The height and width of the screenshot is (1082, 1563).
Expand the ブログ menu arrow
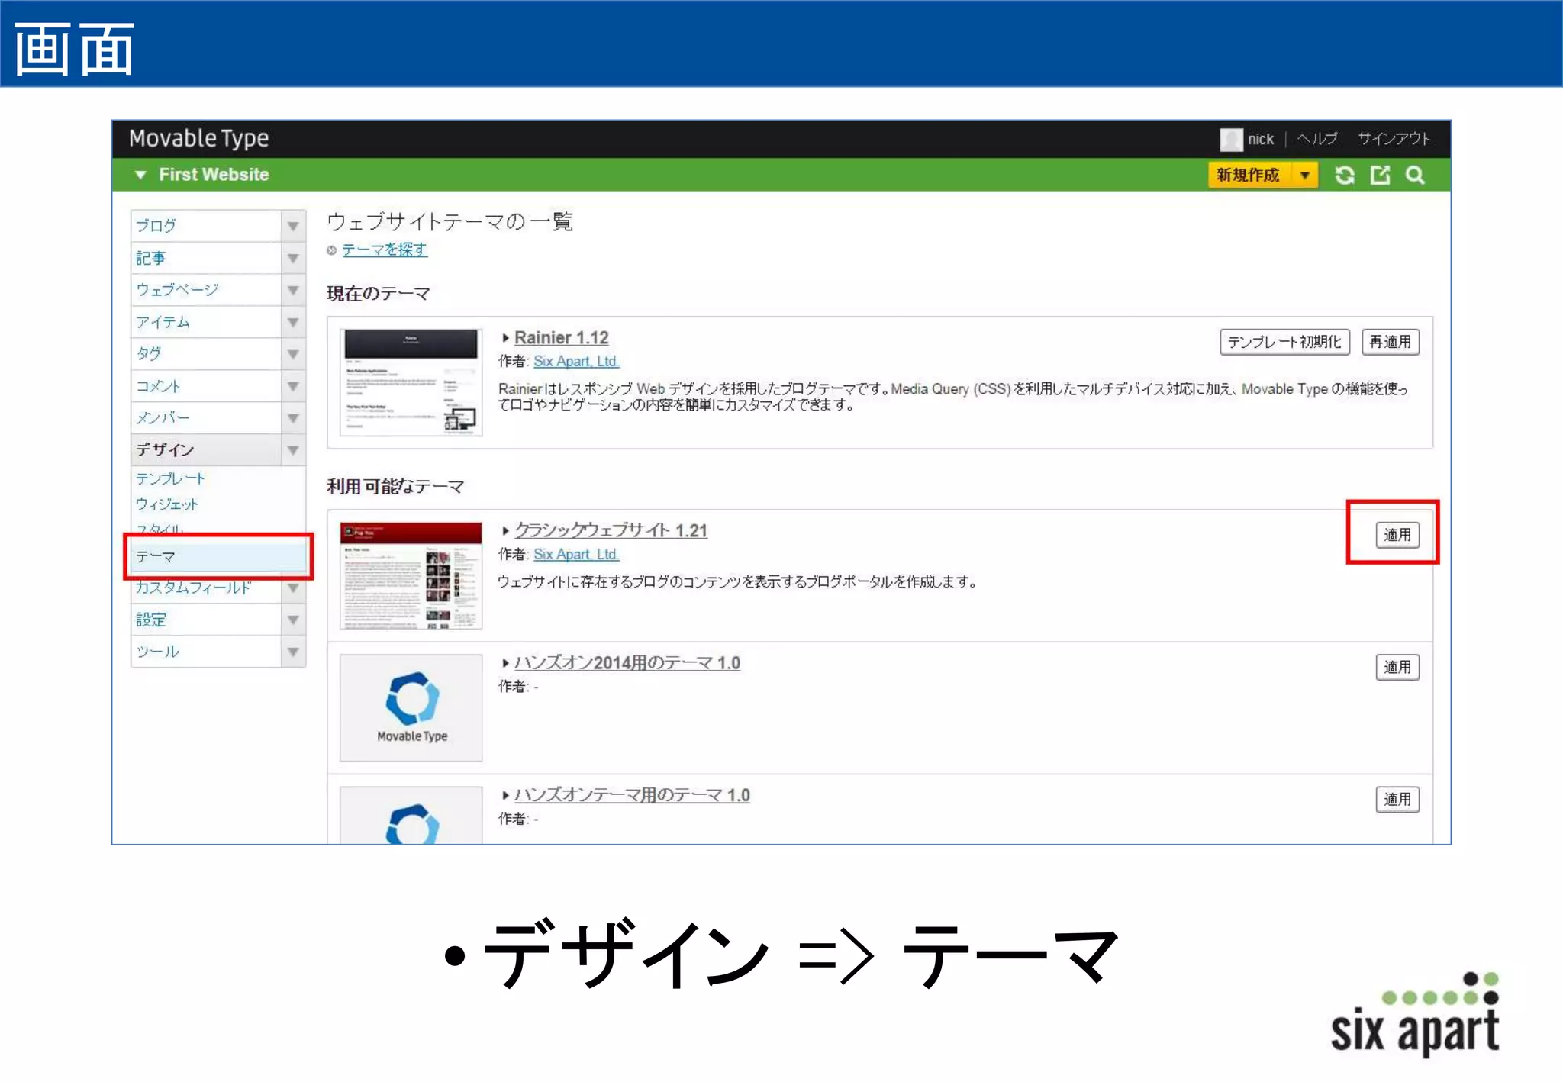point(293,227)
